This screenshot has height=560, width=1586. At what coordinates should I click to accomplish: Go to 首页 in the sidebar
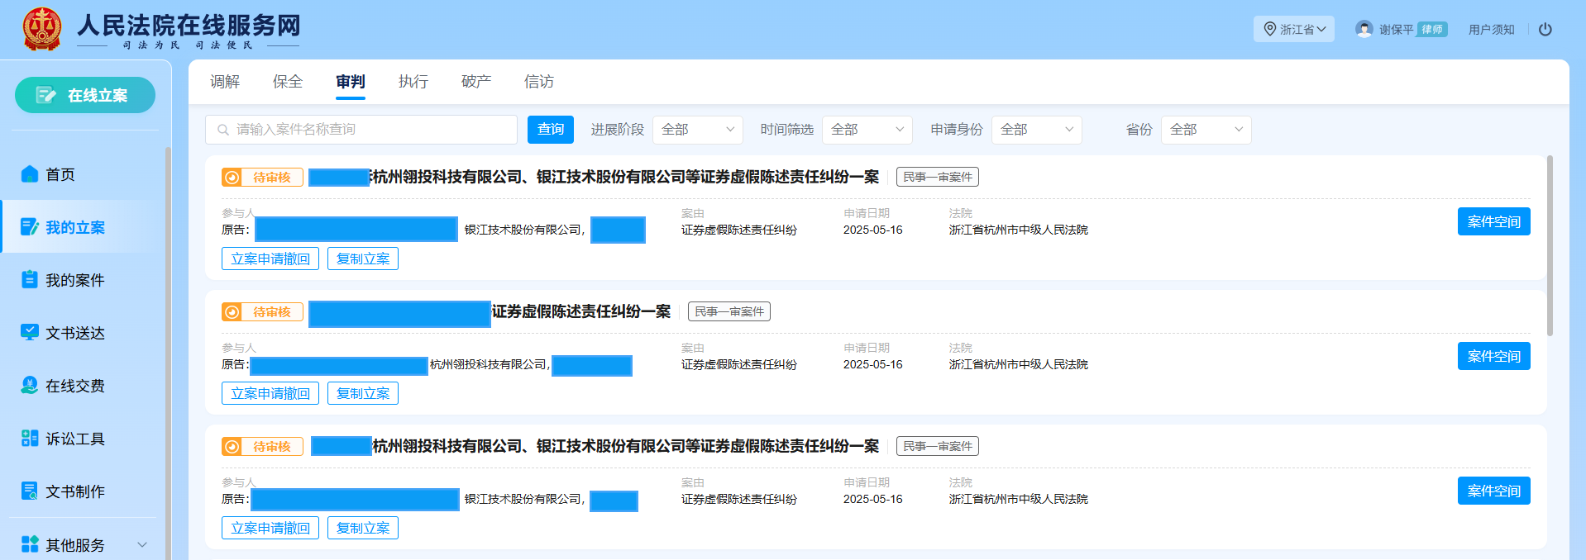tap(60, 174)
